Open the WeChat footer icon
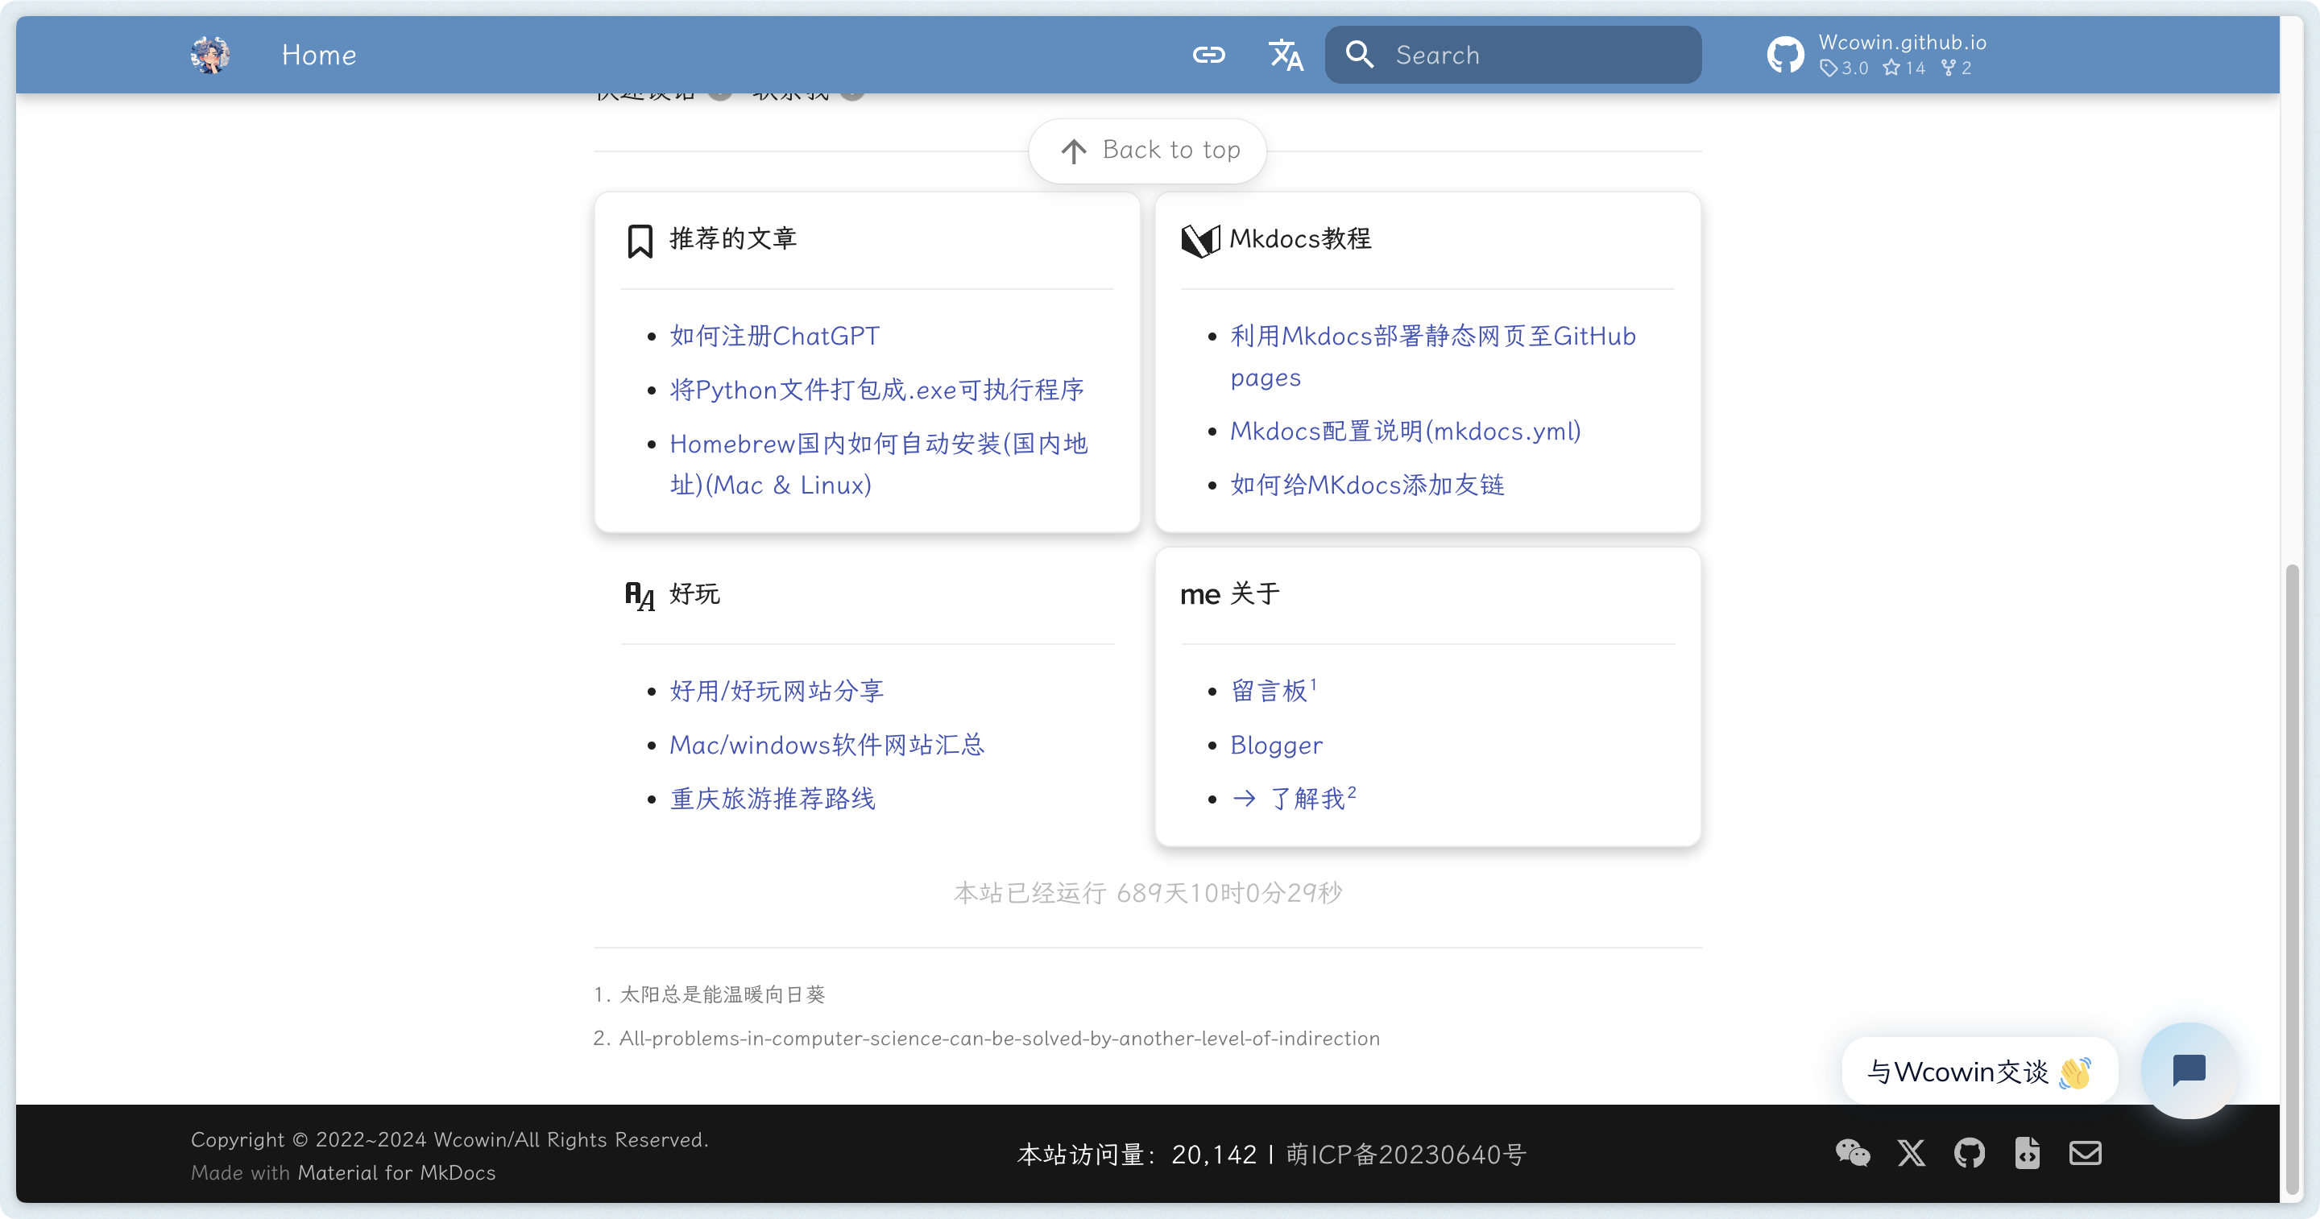The height and width of the screenshot is (1219, 2320). pyautogui.click(x=1853, y=1153)
